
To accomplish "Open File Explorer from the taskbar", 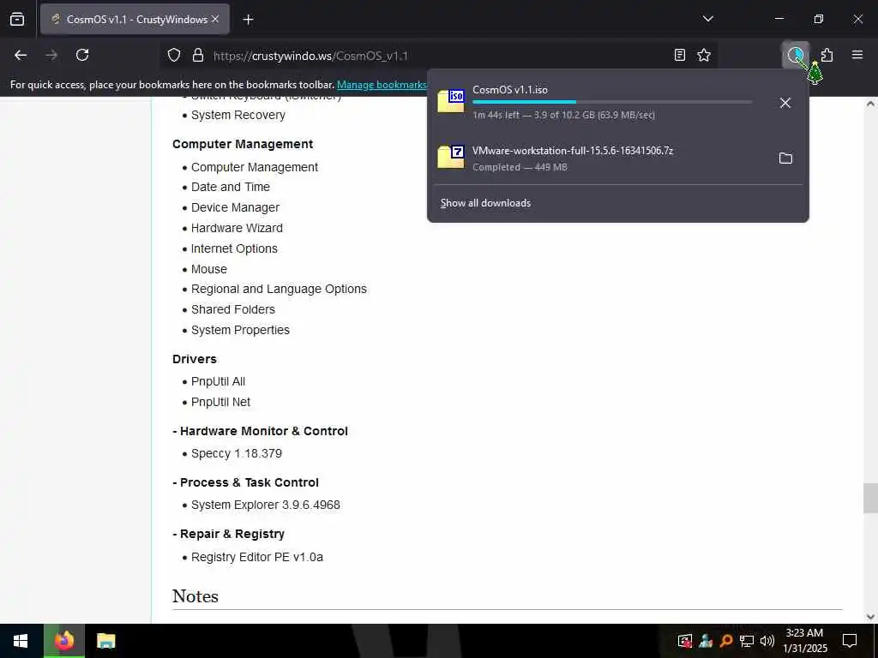I will pyautogui.click(x=105, y=641).
